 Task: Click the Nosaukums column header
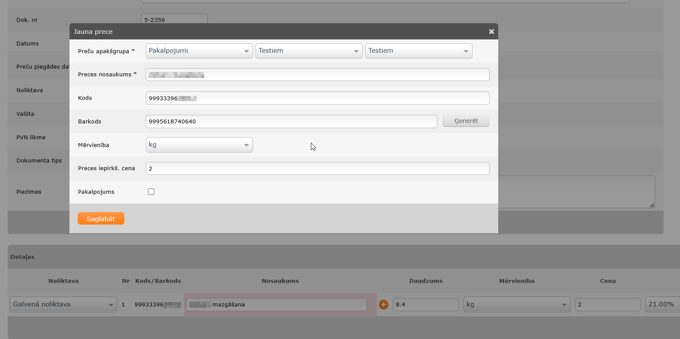[280, 281]
